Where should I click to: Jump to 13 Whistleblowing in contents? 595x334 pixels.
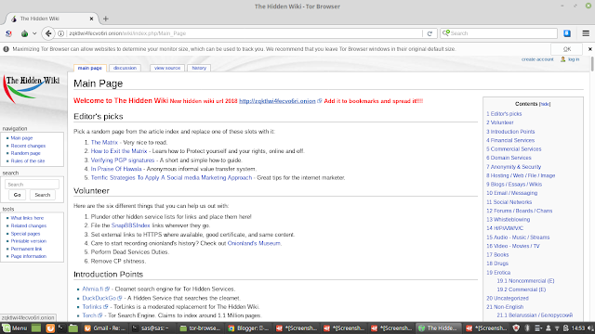pos(509,219)
